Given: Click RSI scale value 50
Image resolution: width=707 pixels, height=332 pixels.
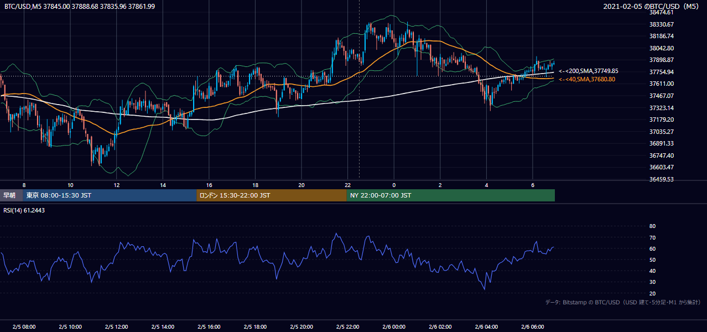Looking at the screenshot, I should (652, 260).
